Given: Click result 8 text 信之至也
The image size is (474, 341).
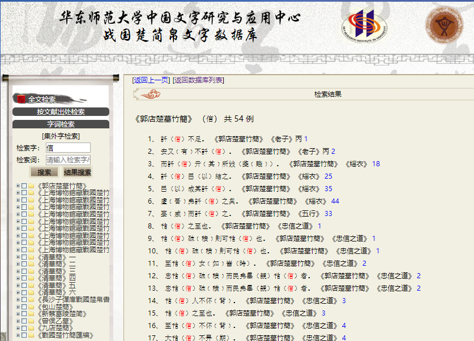Looking at the screenshot, I should pos(186,226).
